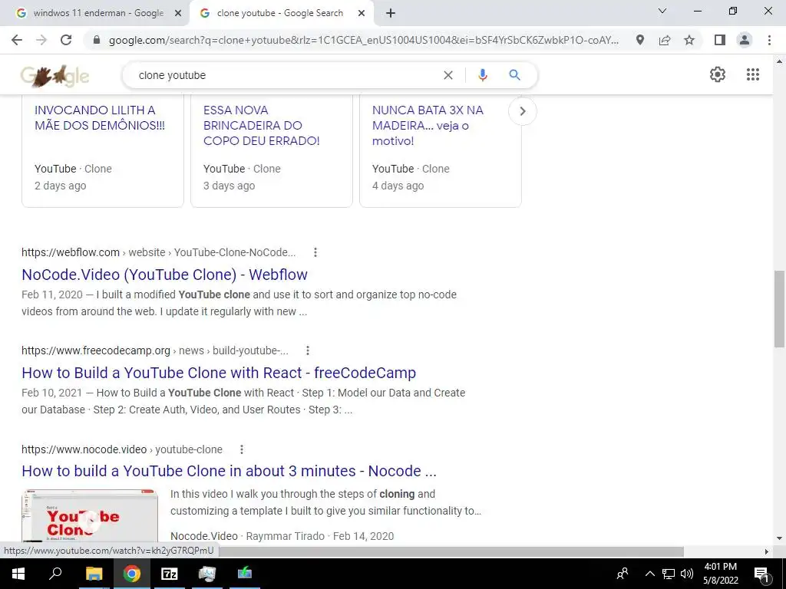Open the taskbar clock showing 4:01 PM

tap(720, 574)
